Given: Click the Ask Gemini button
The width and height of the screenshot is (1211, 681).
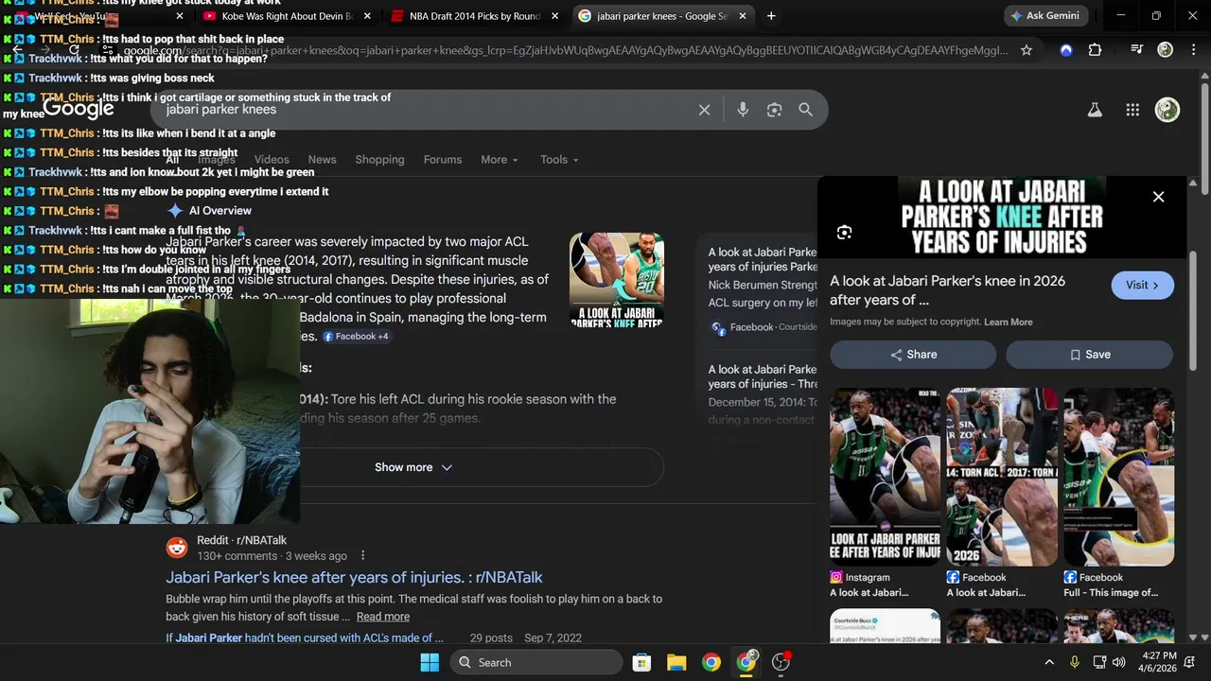Looking at the screenshot, I should tap(1044, 16).
